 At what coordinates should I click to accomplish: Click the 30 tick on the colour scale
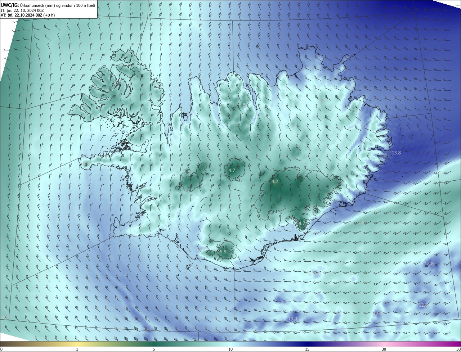click(x=384, y=349)
